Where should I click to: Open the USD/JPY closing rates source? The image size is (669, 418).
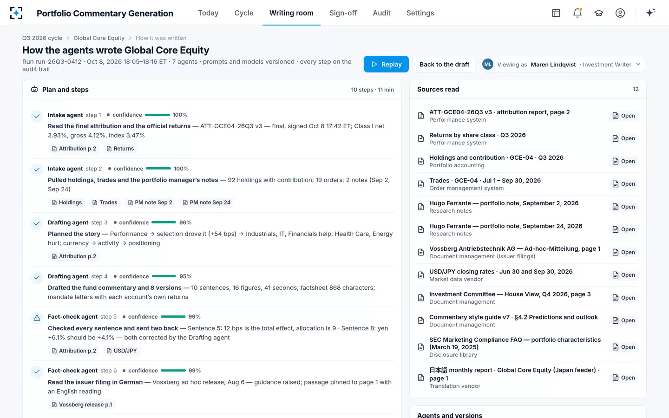(x=623, y=275)
